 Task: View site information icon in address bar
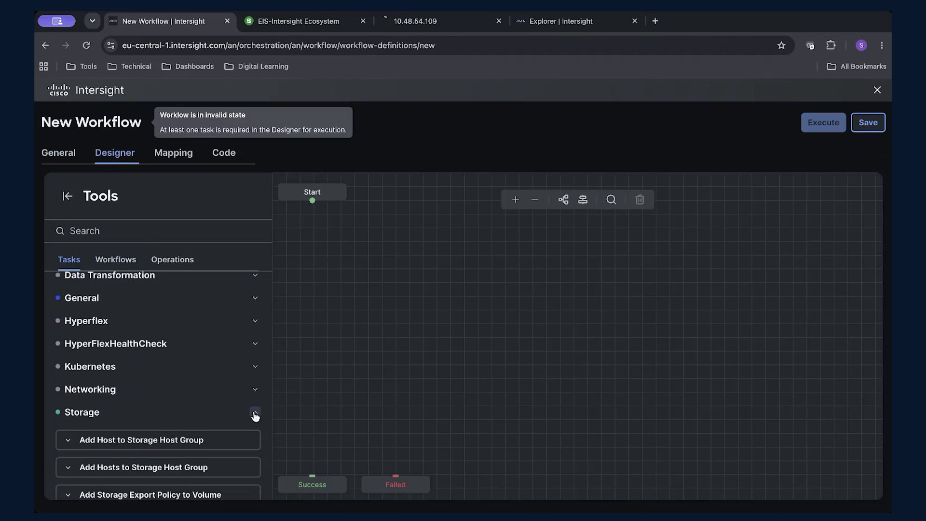(110, 45)
